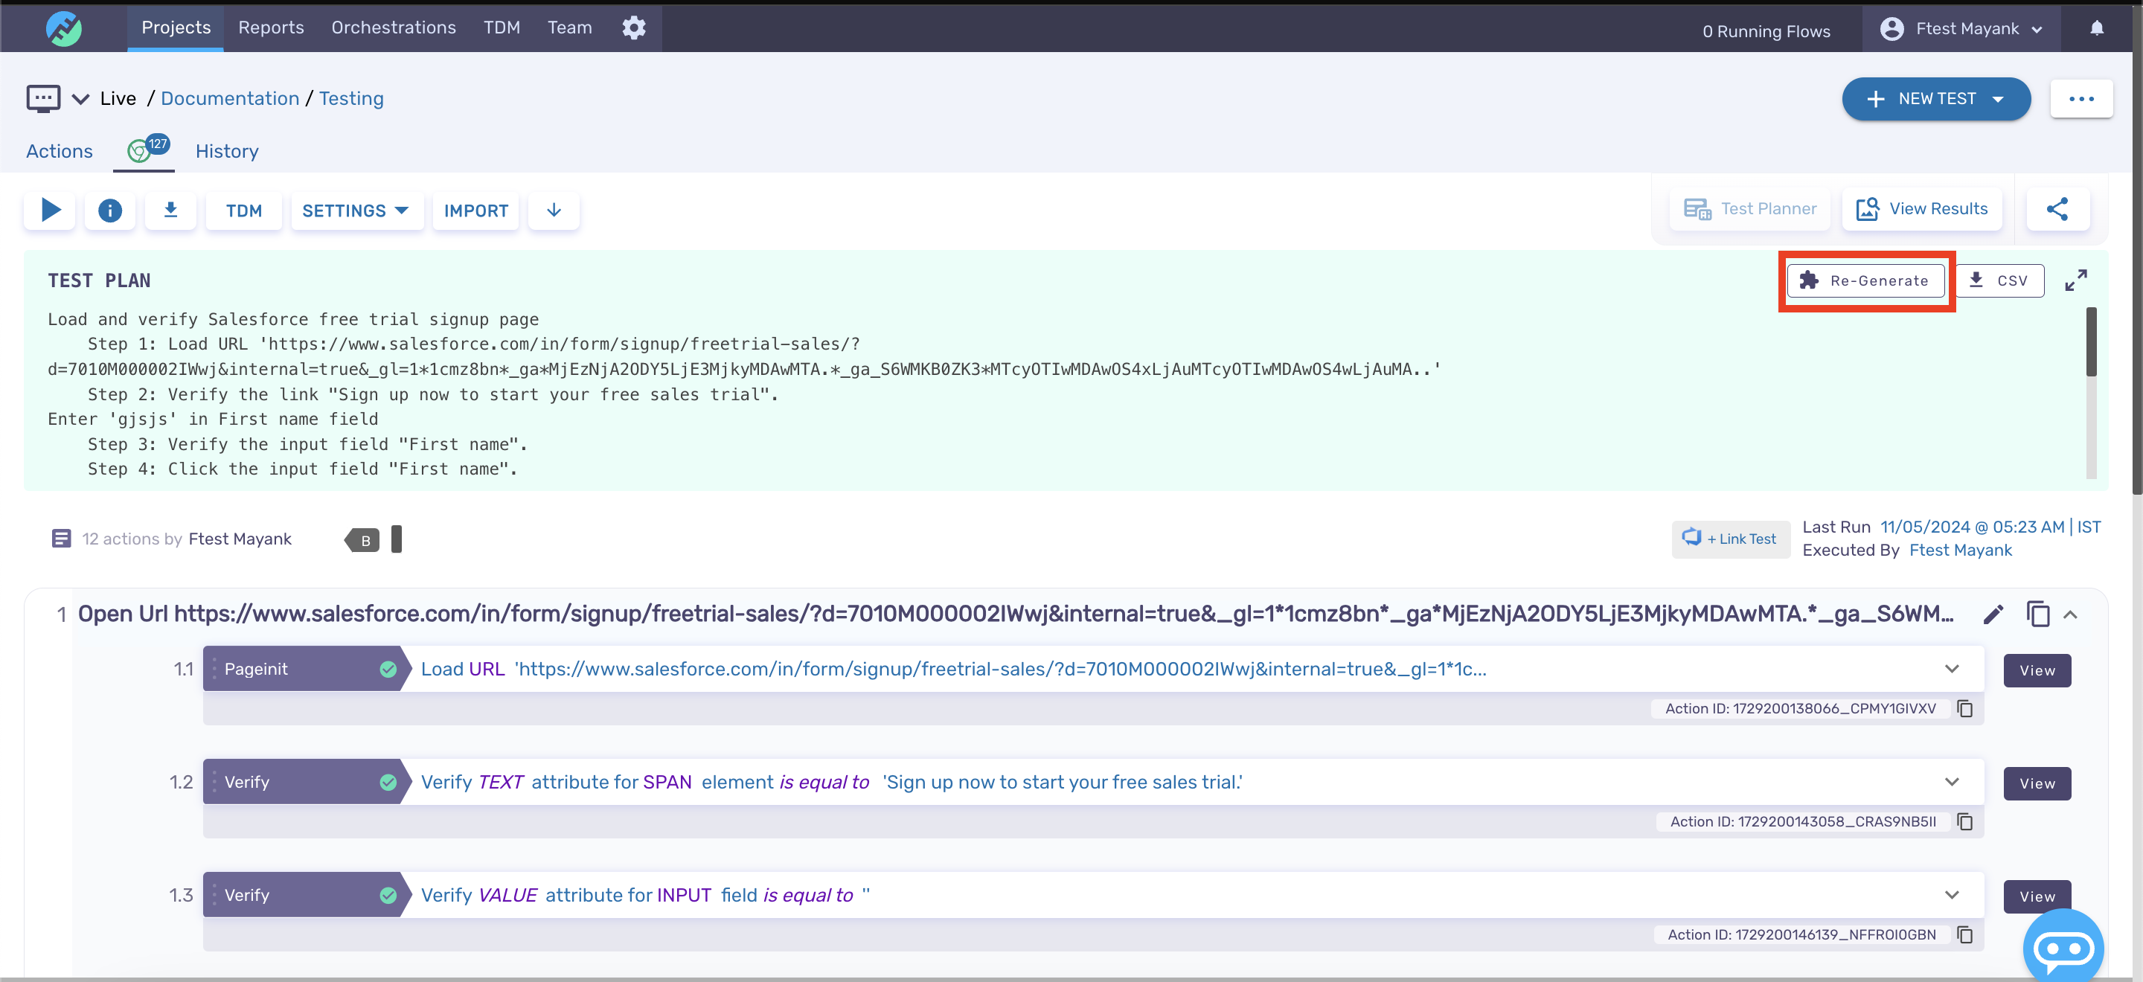Screen dimensions: 2143x982
Task: Collapse step 1 Open Url section
Action: (2071, 615)
